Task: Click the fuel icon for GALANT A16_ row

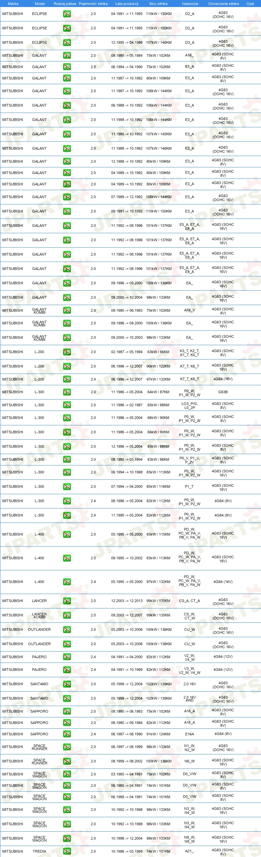Action: [67, 55]
